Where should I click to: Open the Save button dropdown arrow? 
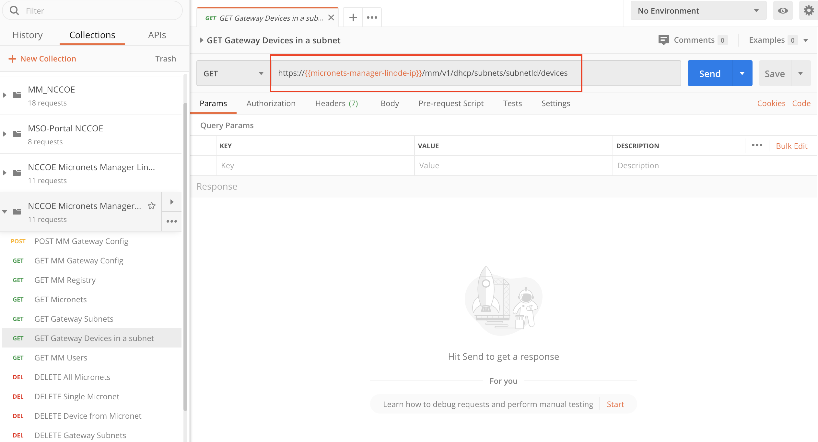pyautogui.click(x=800, y=73)
